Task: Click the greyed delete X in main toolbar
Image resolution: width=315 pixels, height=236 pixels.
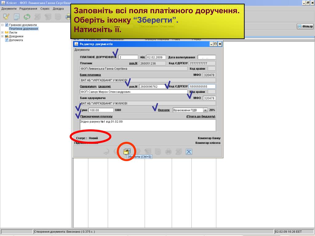Action: click(37, 17)
